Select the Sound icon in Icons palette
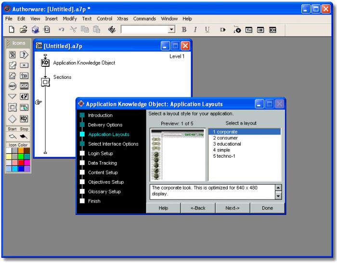The width and height of the screenshot is (337, 263). click(24, 96)
